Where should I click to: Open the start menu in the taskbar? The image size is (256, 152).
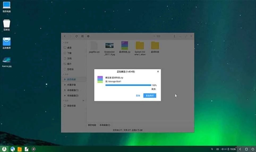click(x=4, y=149)
